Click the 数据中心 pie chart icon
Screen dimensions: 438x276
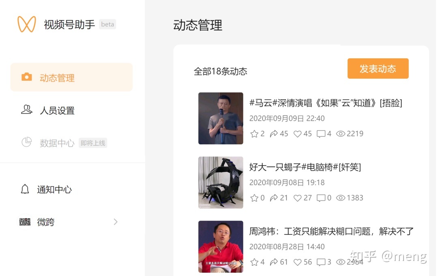coord(27,142)
